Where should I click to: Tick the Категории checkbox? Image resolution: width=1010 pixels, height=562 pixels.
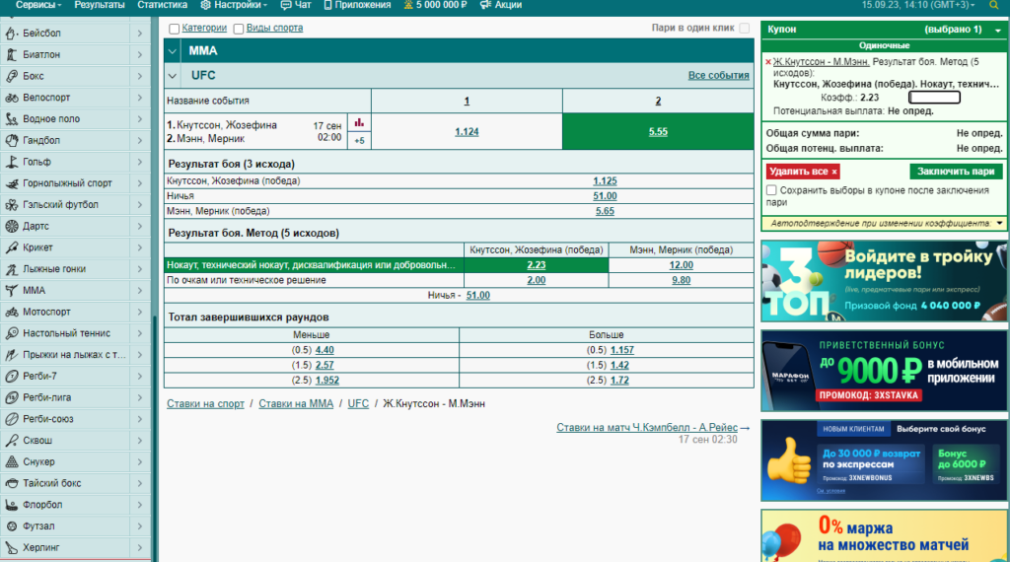[x=174, y=29]
